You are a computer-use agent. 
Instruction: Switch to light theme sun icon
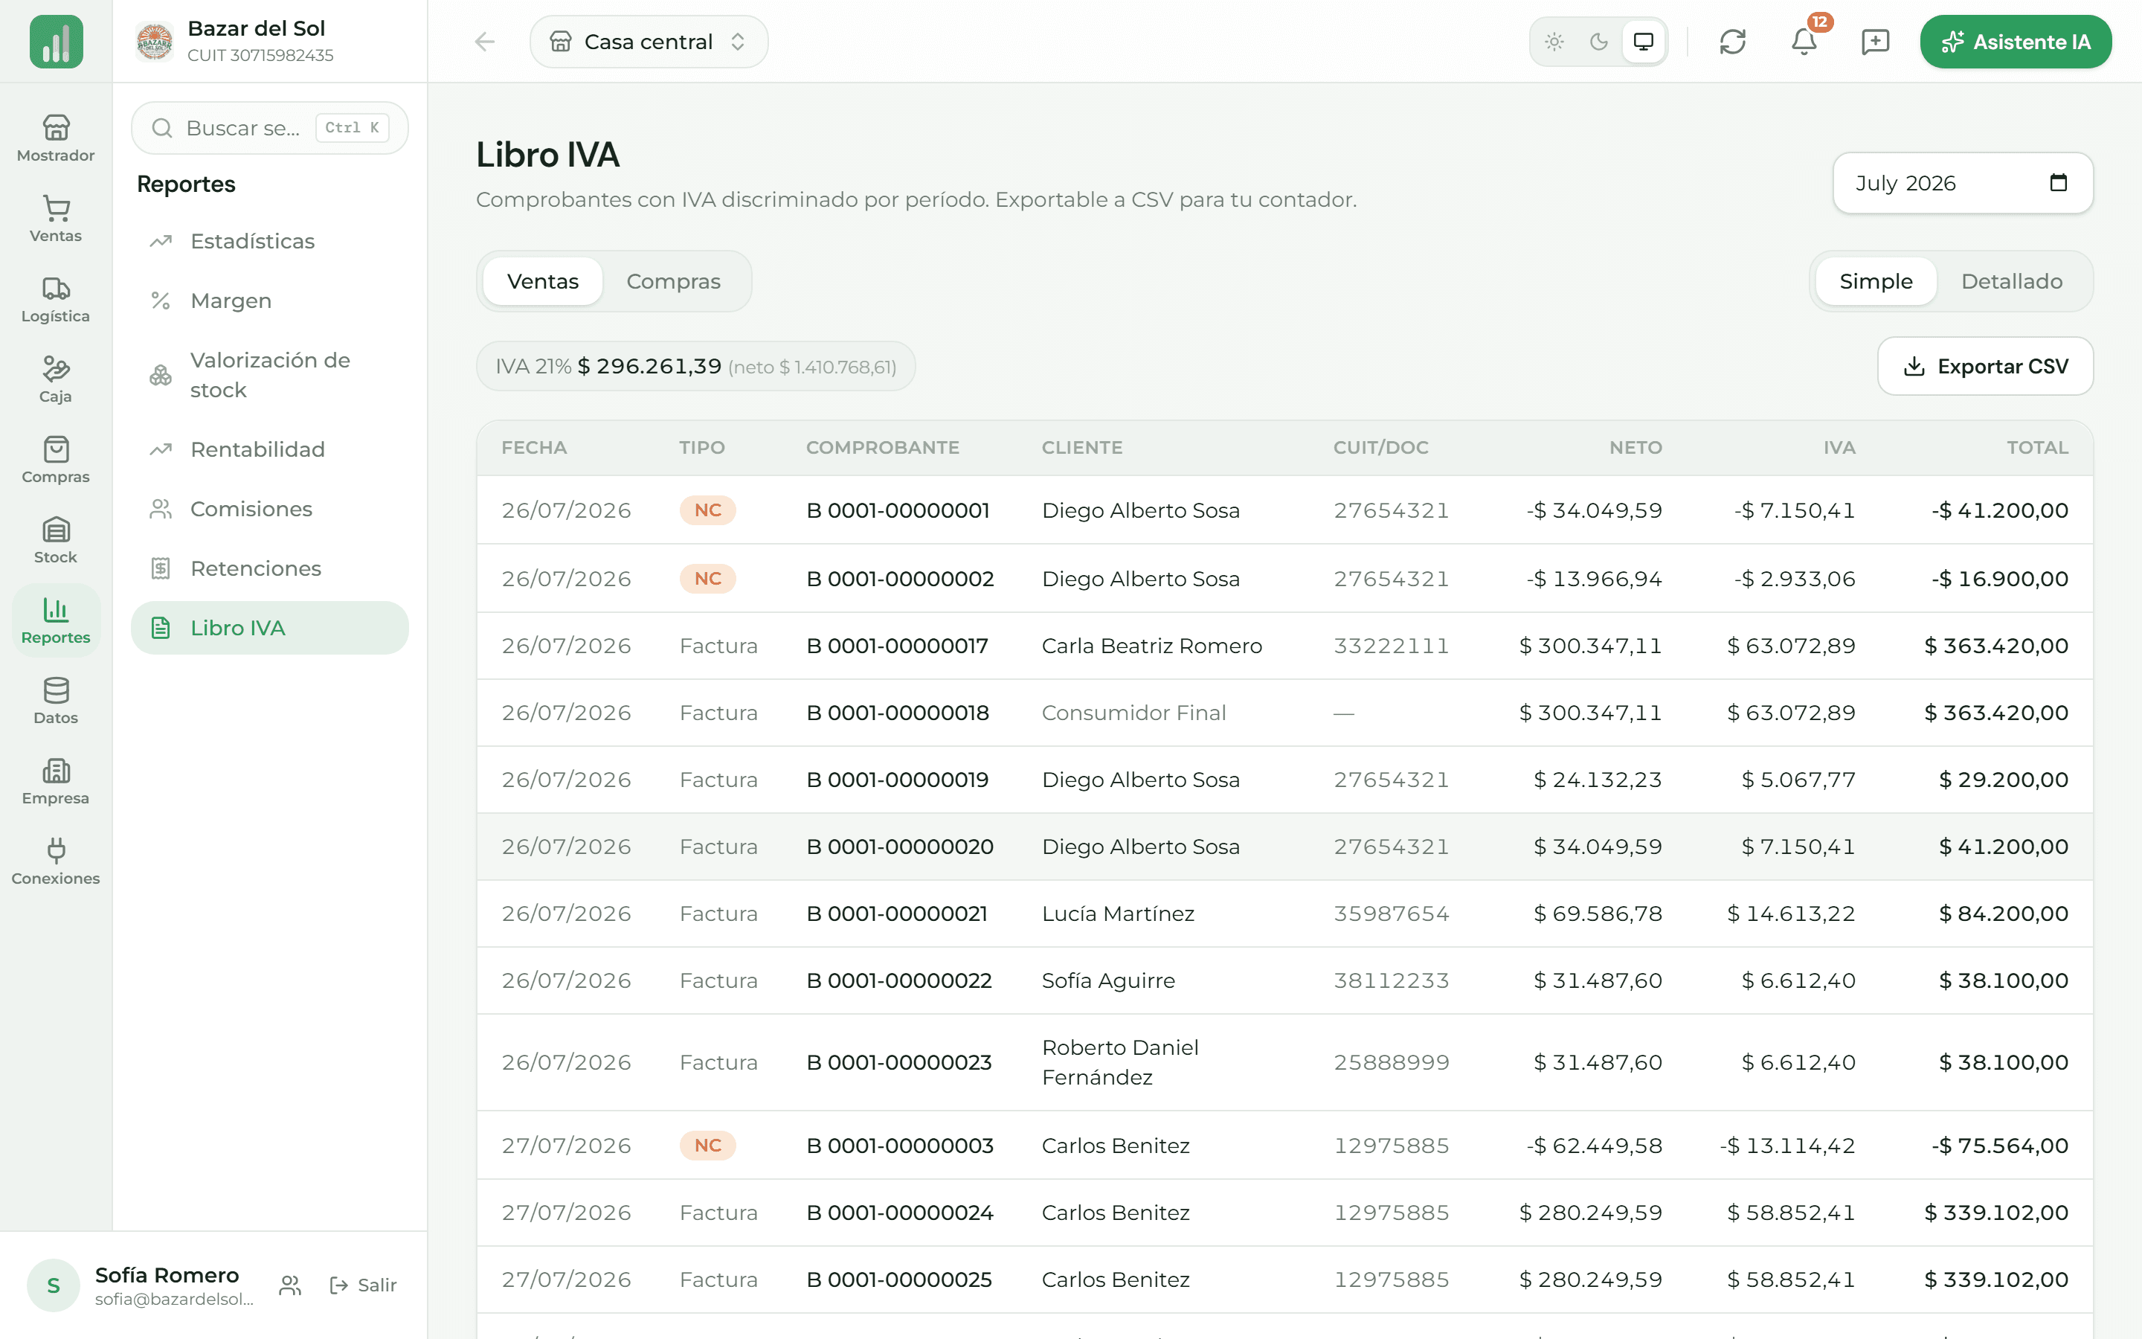point(1554,42)
